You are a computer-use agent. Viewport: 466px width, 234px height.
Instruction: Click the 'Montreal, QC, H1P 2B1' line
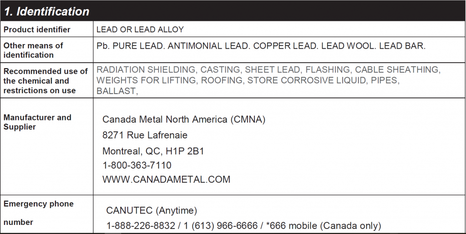tap(153, 151)
